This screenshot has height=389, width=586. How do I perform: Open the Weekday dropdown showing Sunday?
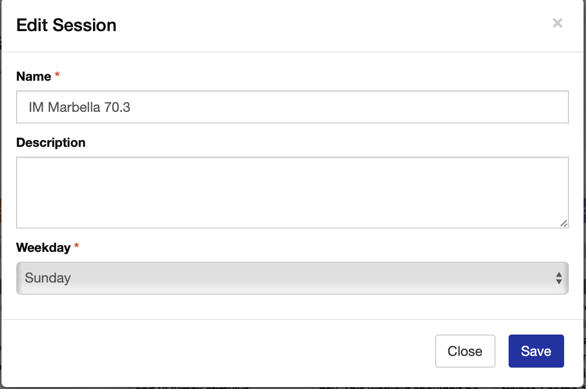coord(293,278)
